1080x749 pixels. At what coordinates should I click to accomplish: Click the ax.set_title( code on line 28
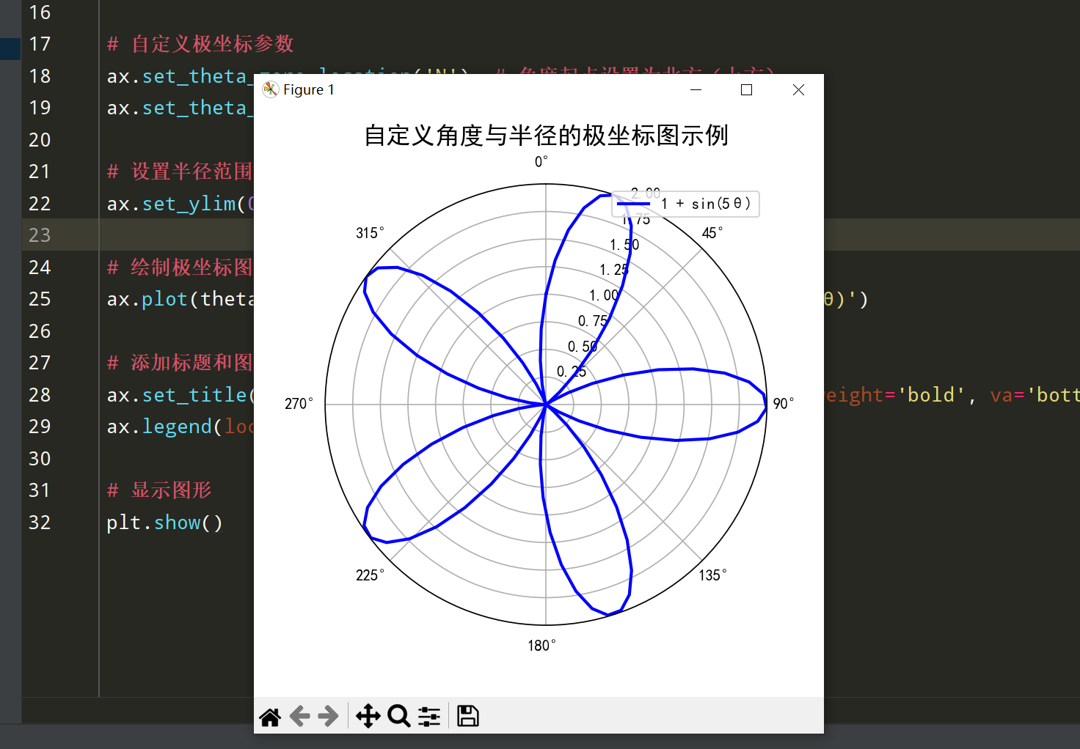[180, 395]
